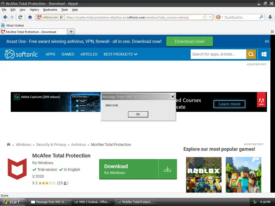
Task: Open the Help menu
Action: click(75, 10)
